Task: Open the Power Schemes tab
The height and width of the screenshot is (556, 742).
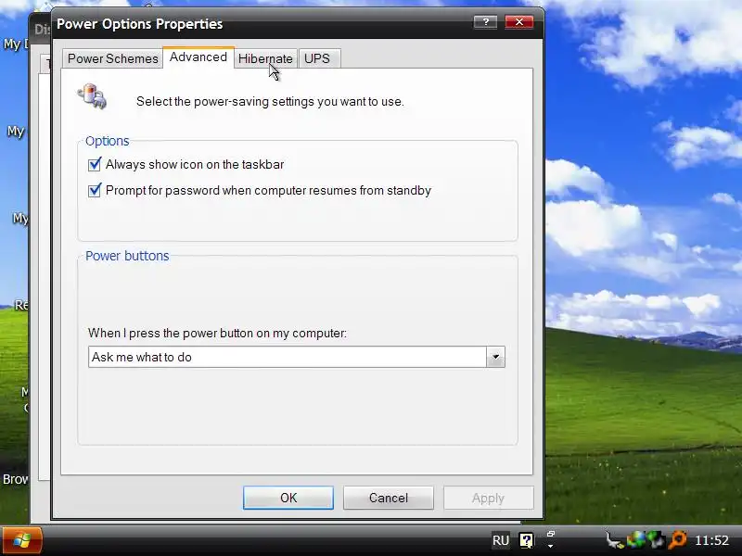Action: click(x=112, y=58)
